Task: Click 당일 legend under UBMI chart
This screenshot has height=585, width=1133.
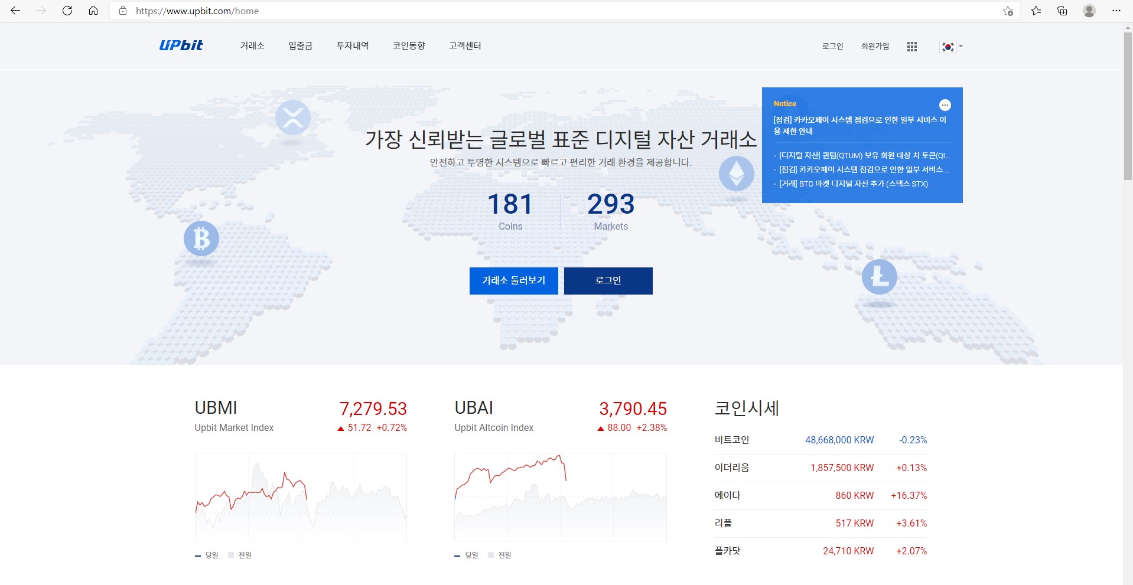Action: click(x=207, y=555)
